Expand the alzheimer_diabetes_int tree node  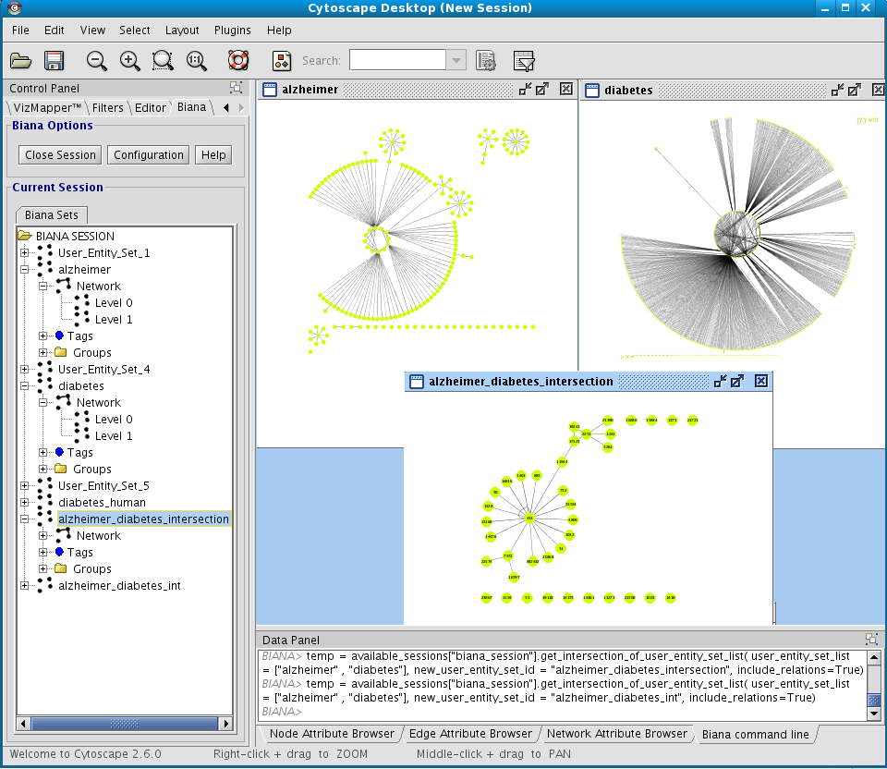click(x=25, y=585)
